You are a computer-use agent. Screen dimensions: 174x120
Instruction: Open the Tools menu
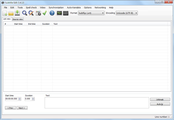(20, 8)
